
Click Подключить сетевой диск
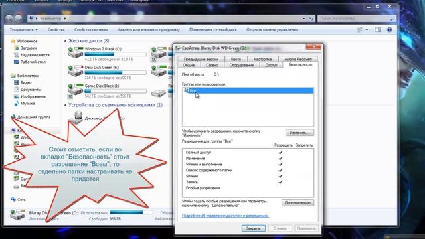[213, 29]
